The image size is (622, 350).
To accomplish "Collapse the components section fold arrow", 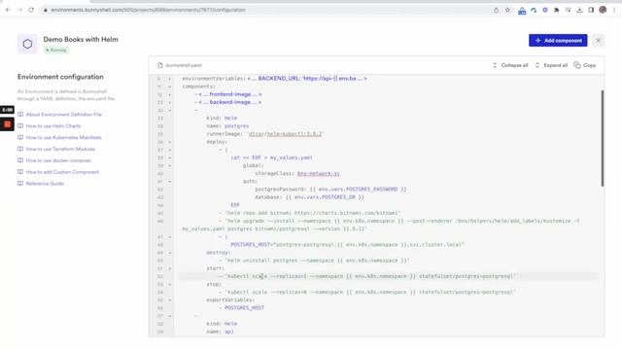I will [170, 87].
